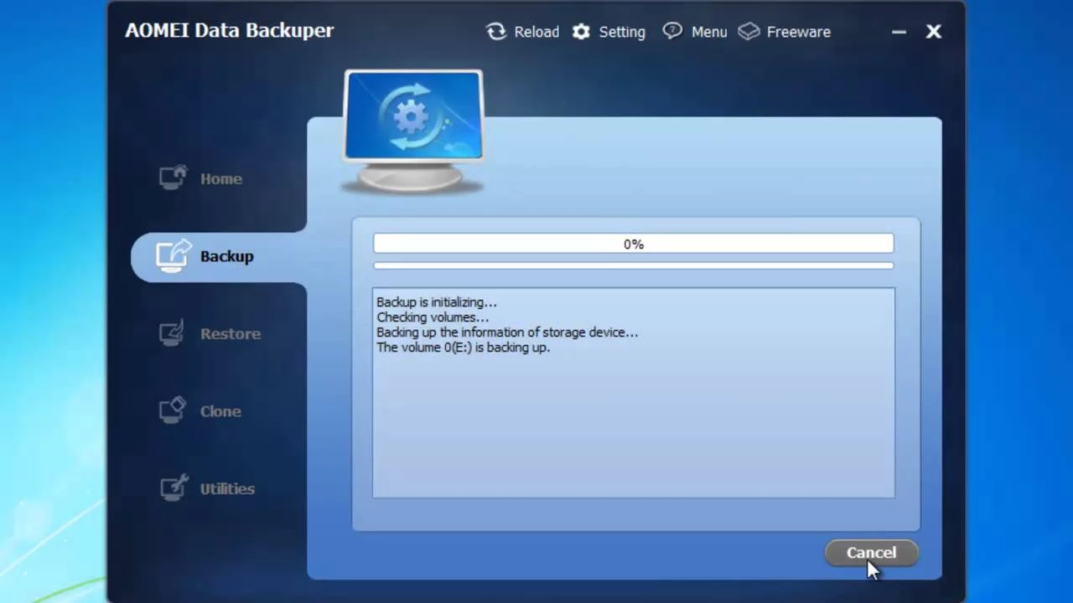Switch to the Restore section
Screen dimensions: 1073x603
coord(231,333)
